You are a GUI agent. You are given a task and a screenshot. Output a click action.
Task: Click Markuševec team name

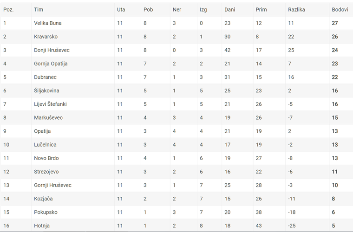tap(48, 117)
